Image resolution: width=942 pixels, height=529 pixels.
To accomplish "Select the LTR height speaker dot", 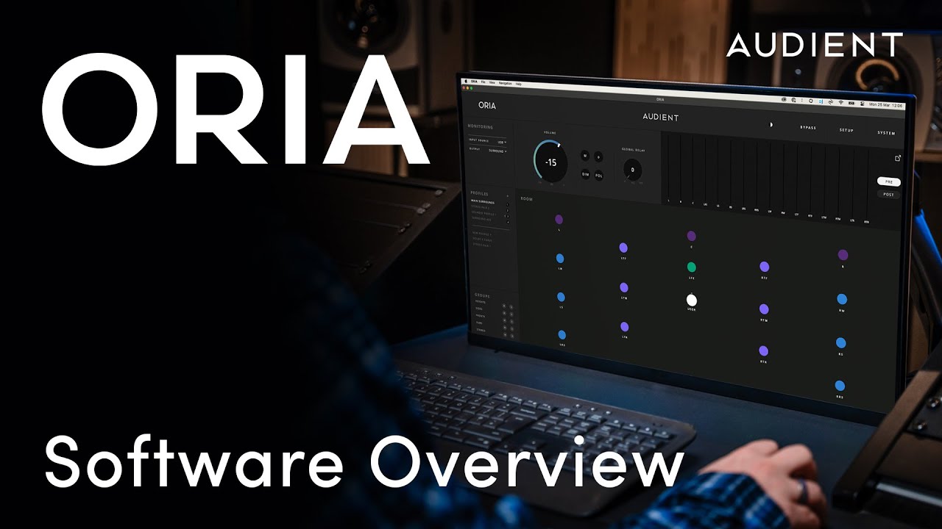I will coord(624,327).
